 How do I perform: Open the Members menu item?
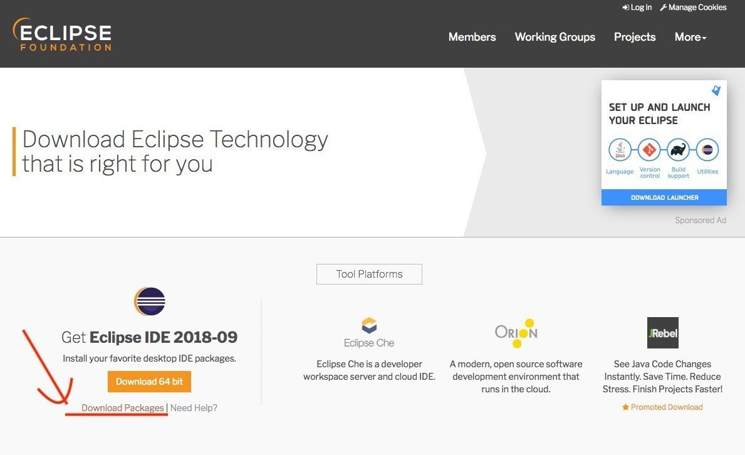coord(472,37)
